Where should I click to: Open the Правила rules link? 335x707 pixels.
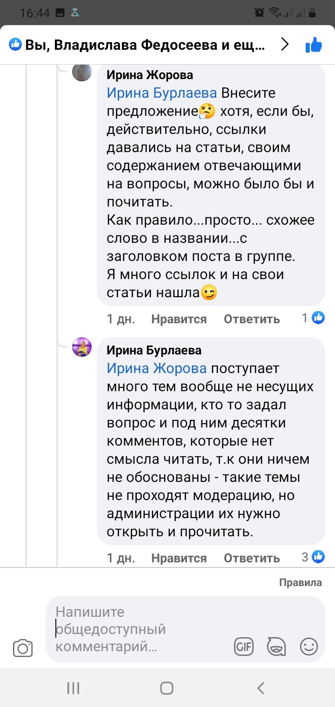[300, 582]
